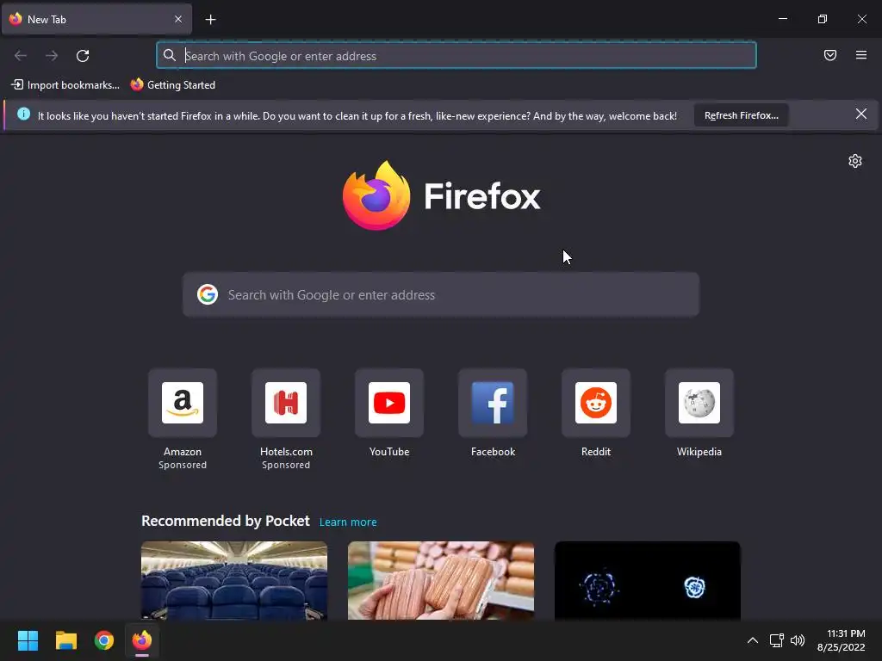Click the Firefox logo on page
882x661 pixels.
(x=441, y=195)
